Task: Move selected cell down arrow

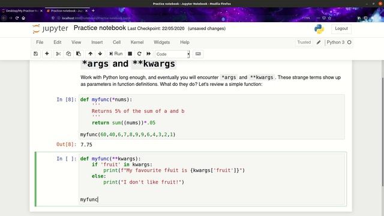Action: [x=100, y=54]
